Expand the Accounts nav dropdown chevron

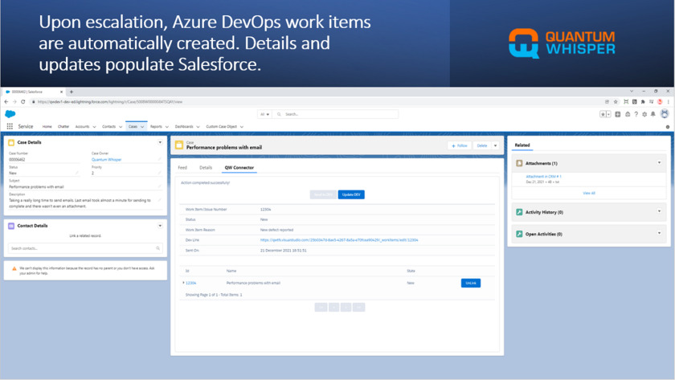[94, 127]
